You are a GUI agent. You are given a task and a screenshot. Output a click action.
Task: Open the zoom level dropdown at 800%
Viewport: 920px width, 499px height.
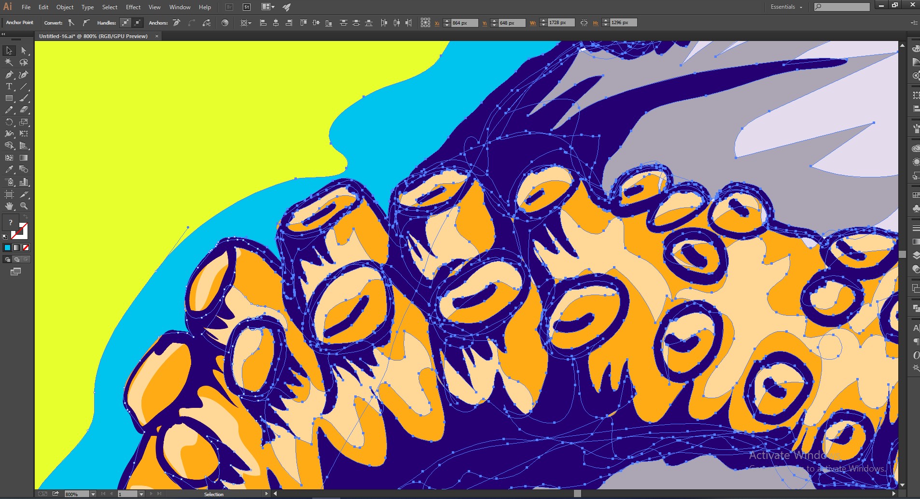click(x=93, y=494)
